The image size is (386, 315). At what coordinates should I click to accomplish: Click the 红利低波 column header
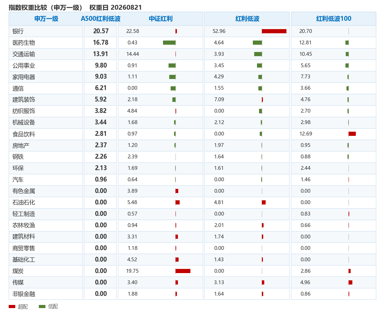247,19
